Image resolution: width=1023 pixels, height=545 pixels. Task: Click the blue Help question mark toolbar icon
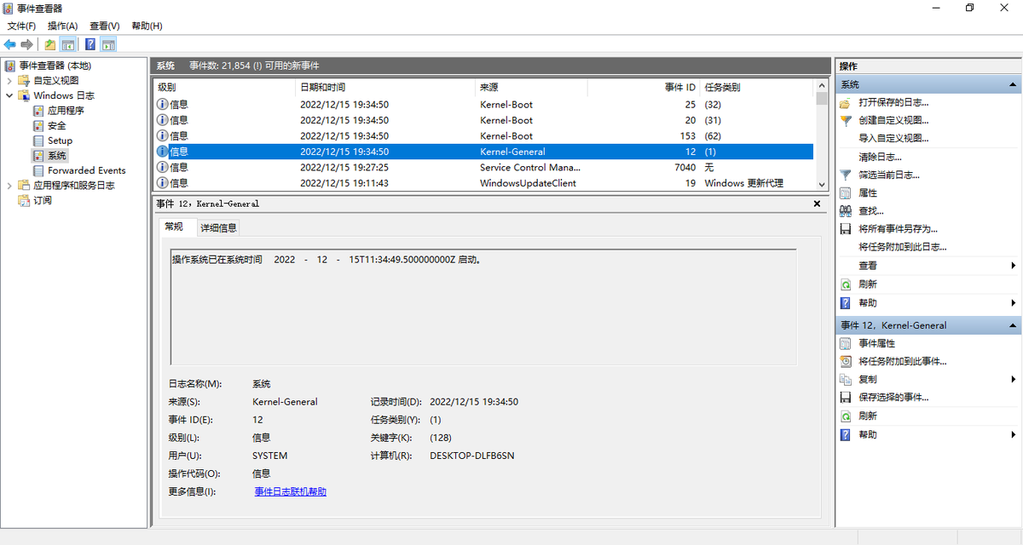coord(90,44)
